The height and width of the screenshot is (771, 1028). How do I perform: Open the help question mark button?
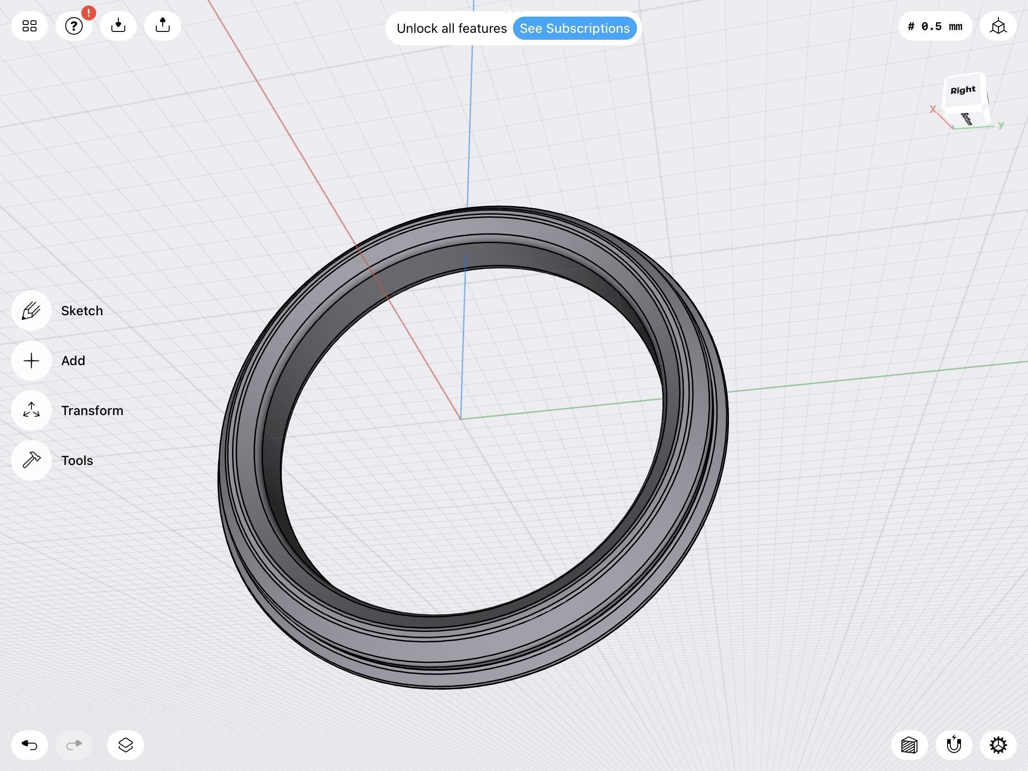pos(74,26)
